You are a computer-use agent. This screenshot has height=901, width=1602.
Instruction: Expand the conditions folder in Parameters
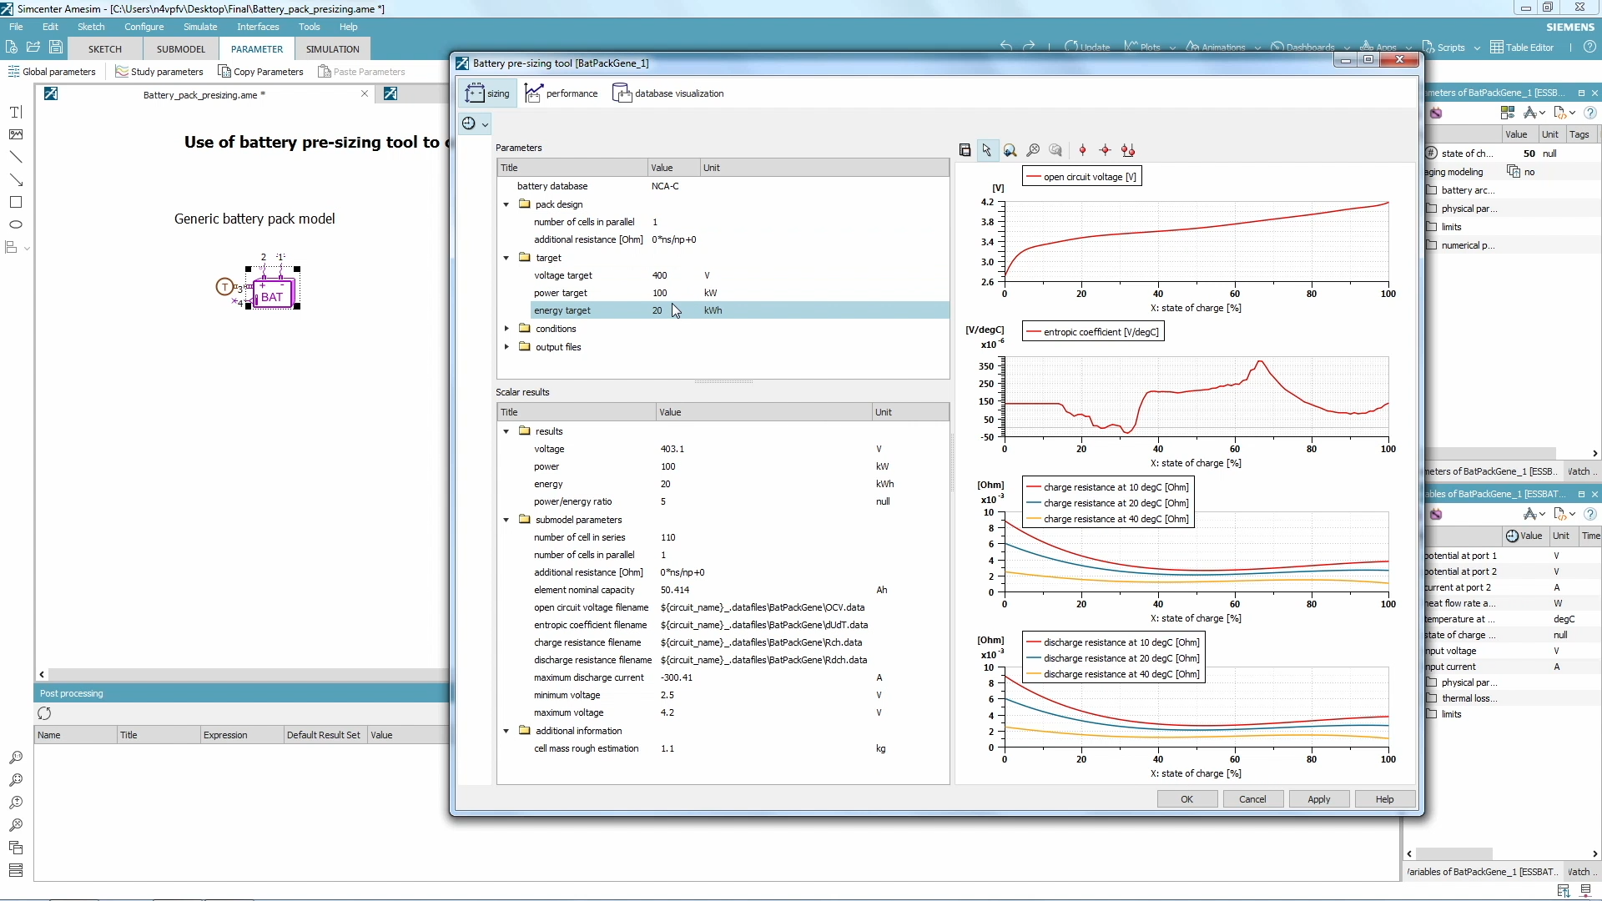pyautogui.click(x=507, y=328)
